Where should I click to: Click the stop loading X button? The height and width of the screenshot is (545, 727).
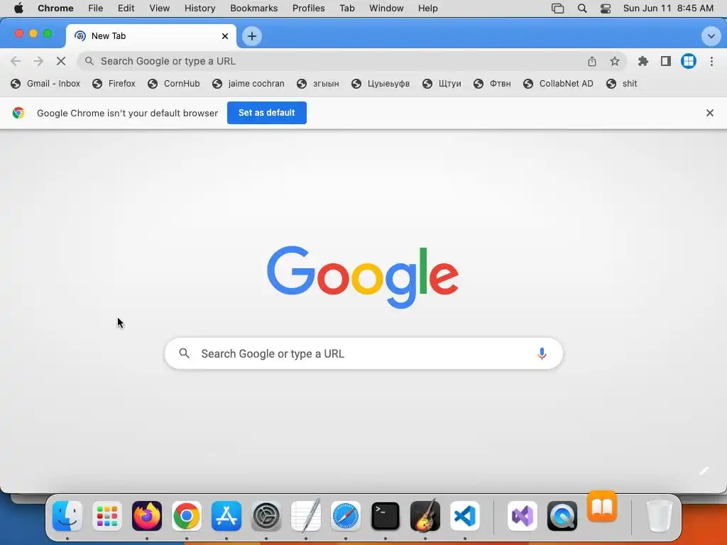(61, 61)
